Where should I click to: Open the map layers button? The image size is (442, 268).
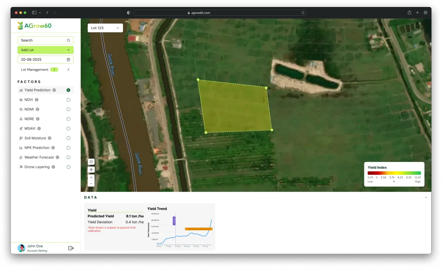91,162
